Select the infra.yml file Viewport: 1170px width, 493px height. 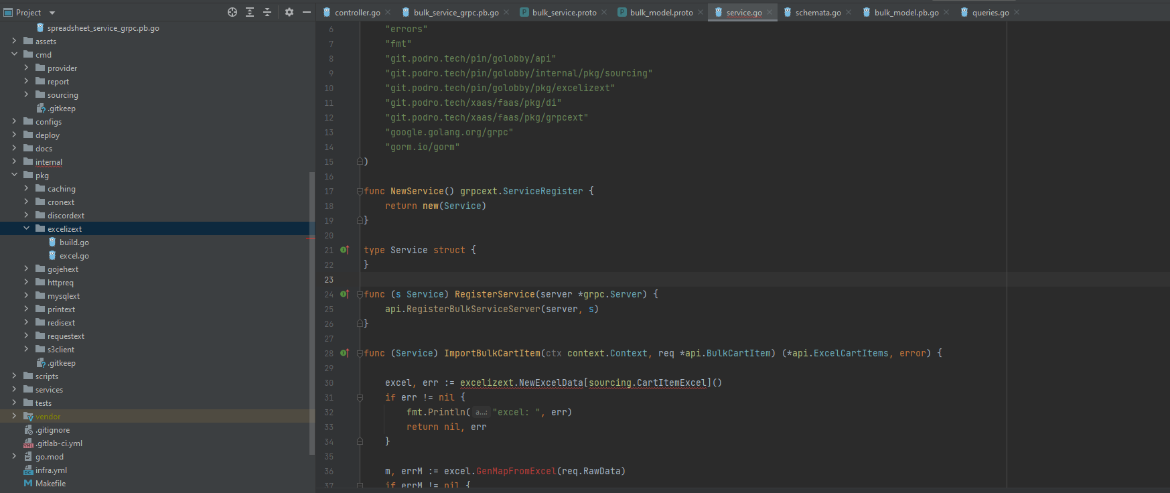coord(51,470)
